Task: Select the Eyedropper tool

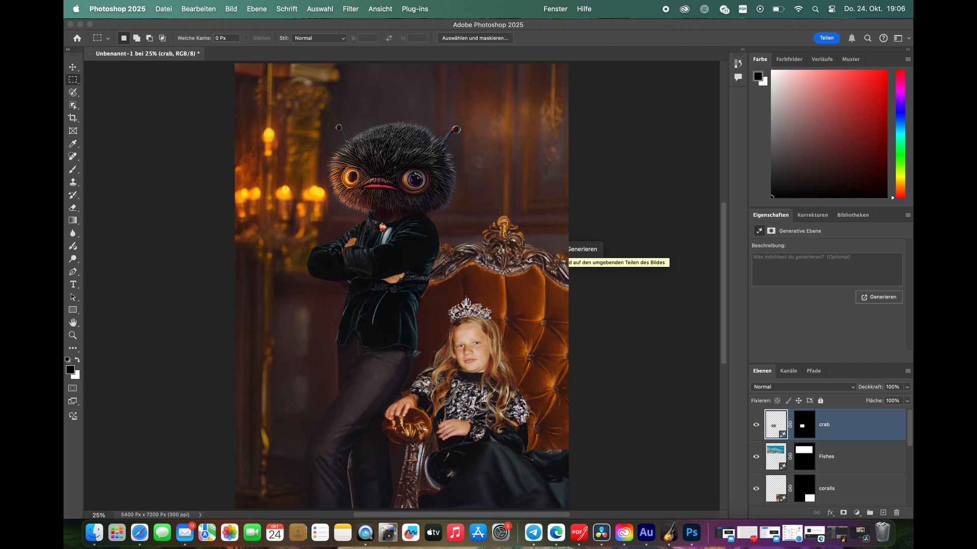Action: coord(73,144)
